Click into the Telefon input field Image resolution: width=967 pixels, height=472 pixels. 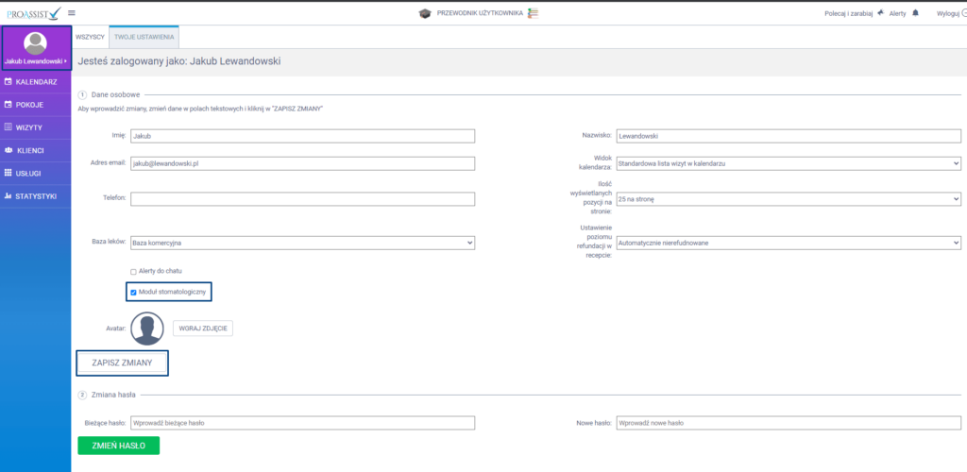(301, 199)
